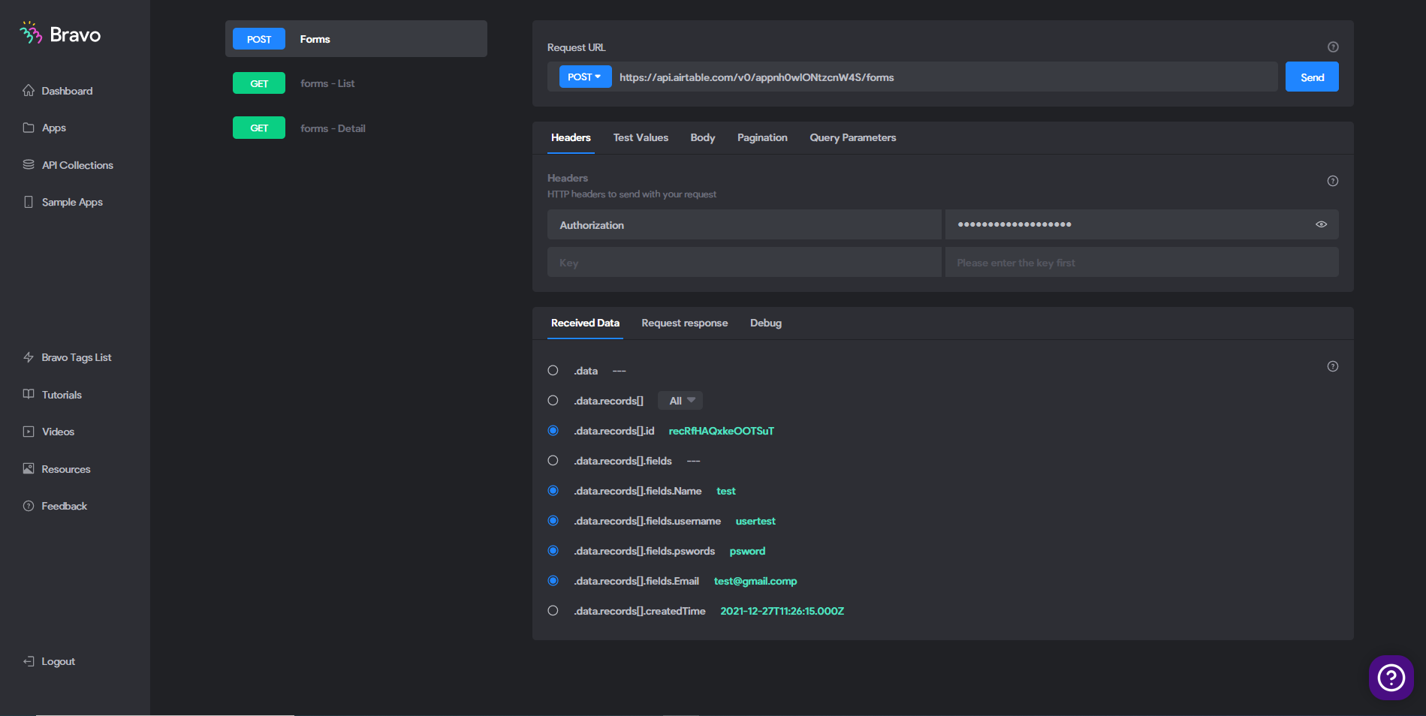Open the purple help chat widget

pyautogui.click(x=1391, y=678)
